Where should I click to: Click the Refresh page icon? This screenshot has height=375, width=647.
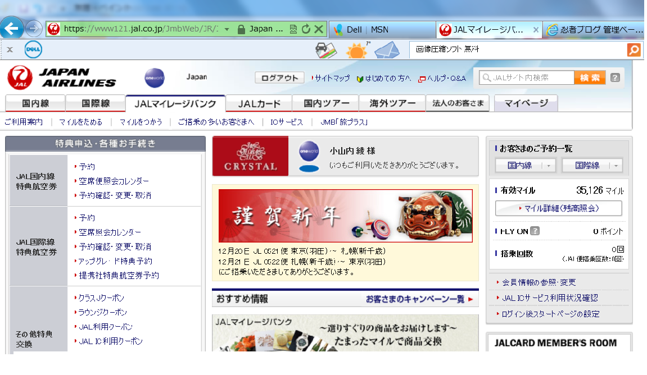click(x=306, y=29)
